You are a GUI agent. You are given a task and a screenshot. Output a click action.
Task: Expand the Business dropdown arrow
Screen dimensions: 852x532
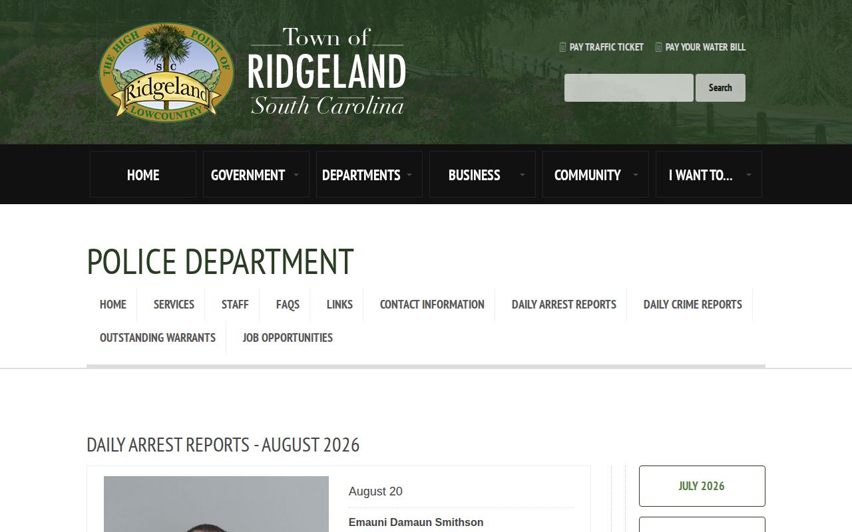pyautogui.click(x=523, y=175)
